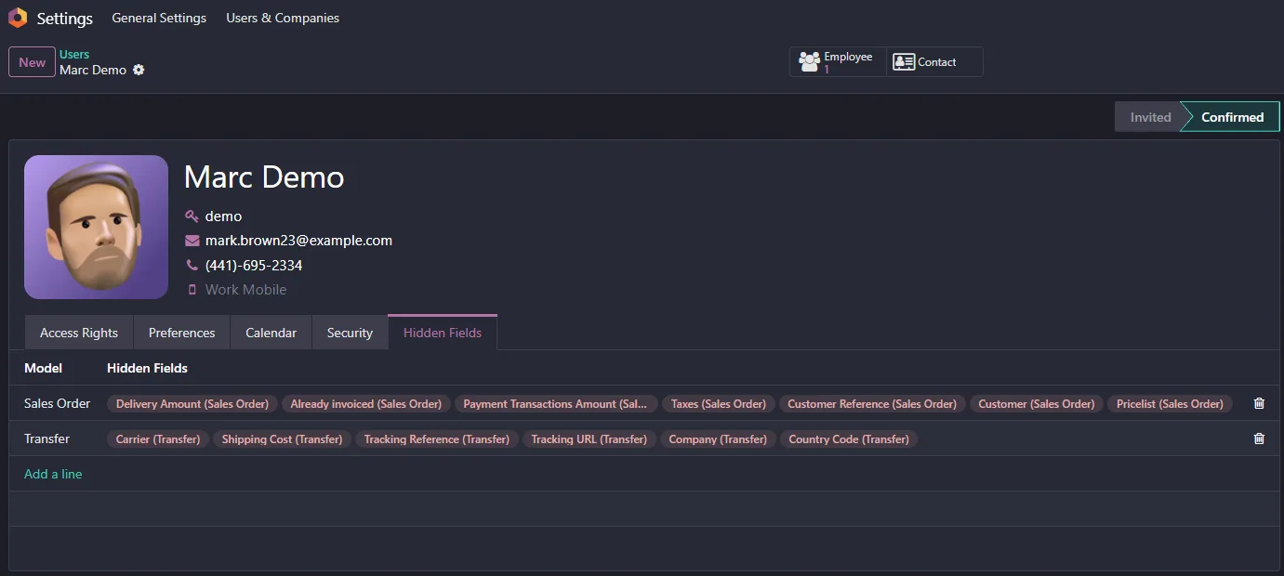
Task: Open the Users & Companies menu
Action: (x=283, y=18)
